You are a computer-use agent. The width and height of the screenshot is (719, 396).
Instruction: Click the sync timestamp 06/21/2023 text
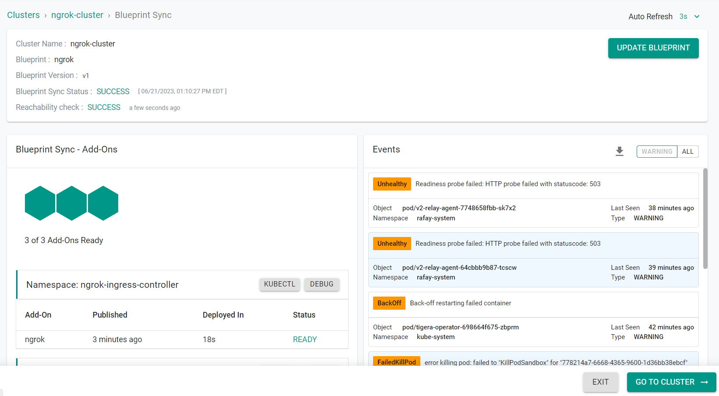coord(182,92)
